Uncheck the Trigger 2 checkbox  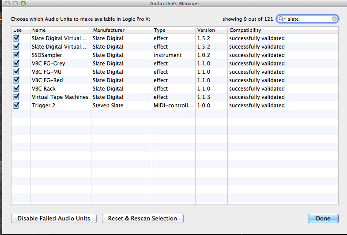click(16, 106)
